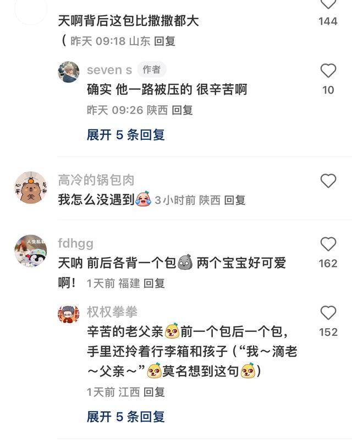Reply to seven s 陕西 comment

(182, 110)
